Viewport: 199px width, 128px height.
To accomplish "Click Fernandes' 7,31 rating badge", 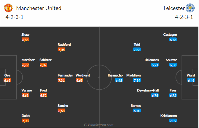I will 61,80.
